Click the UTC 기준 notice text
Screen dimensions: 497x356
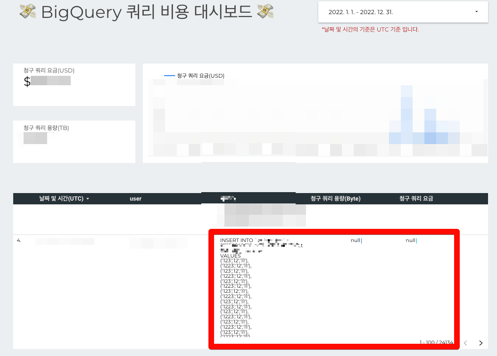click(370, 29)
